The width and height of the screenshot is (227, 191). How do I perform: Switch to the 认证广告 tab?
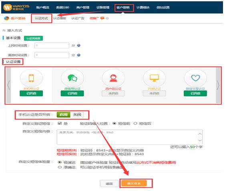click(78, 18)
